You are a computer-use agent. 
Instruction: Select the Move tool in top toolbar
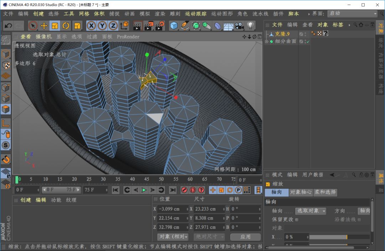click(44, 26)
